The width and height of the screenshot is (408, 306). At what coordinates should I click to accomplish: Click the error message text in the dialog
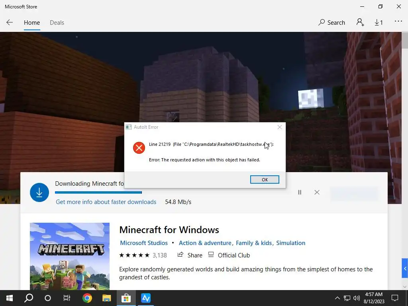click(x=204, y=160)
